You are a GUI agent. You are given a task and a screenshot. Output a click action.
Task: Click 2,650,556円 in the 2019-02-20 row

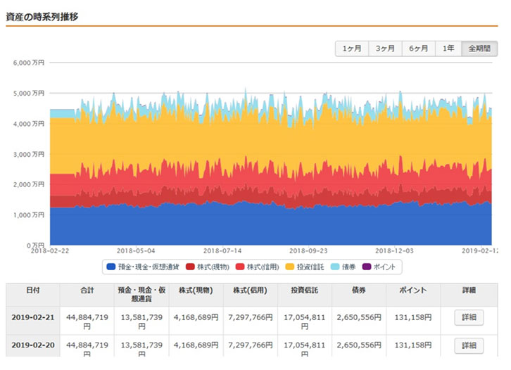359,345
